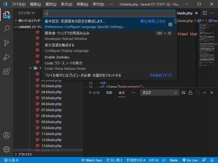
Task: Close the blade.php editor tab
Action: point(196,13)
